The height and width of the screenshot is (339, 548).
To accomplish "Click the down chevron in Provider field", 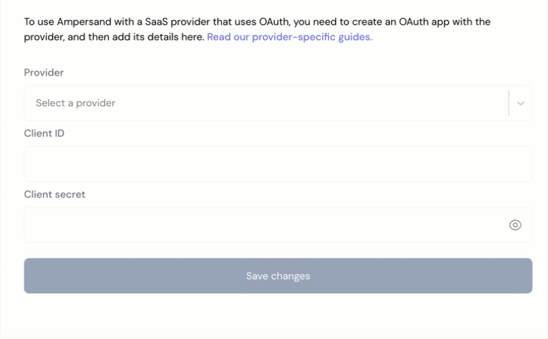I will click(520, 103).
